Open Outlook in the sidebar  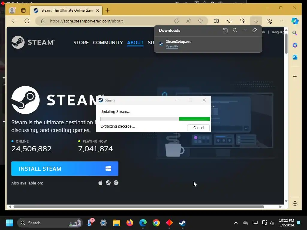pyautogui.click(x=295, y=57)
